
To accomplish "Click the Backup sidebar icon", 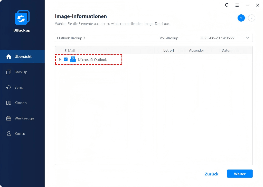I will (x=9, y=72).
